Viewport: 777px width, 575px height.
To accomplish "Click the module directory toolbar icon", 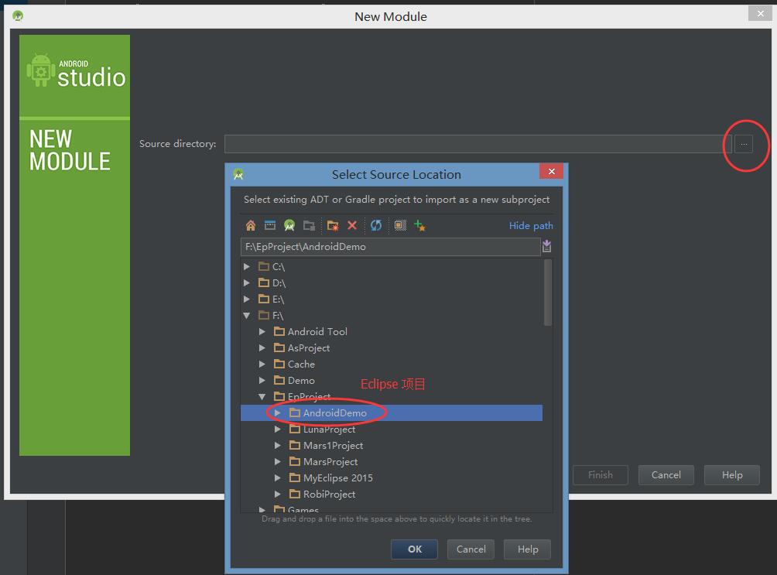I will coord(310,225).
